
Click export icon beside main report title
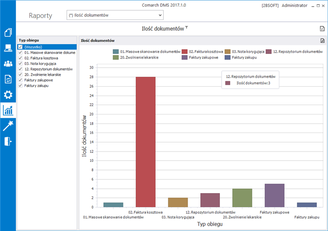322,28
